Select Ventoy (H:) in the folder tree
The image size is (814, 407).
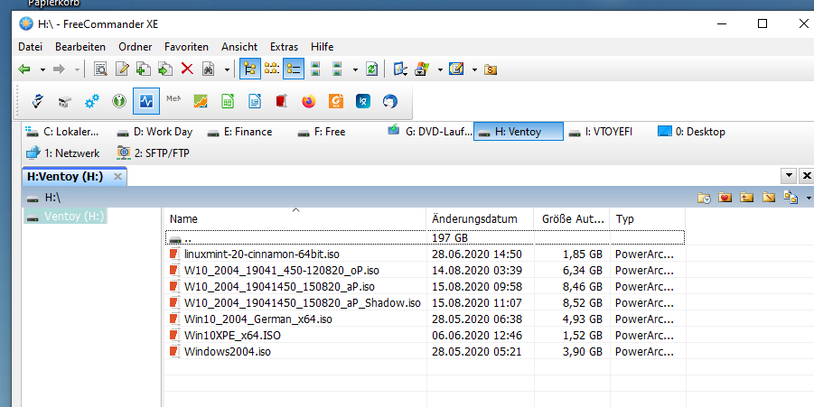(65, 217)
